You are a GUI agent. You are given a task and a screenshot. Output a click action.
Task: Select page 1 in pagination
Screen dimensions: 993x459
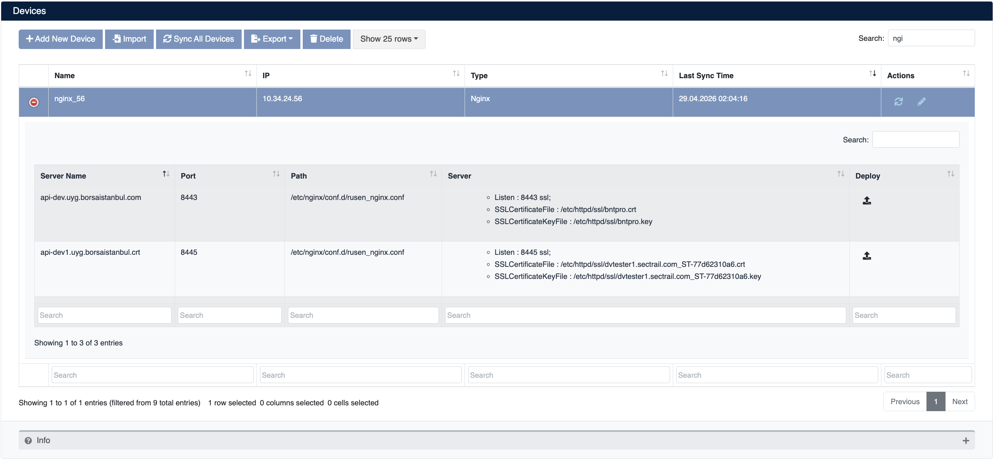point(936,402)
